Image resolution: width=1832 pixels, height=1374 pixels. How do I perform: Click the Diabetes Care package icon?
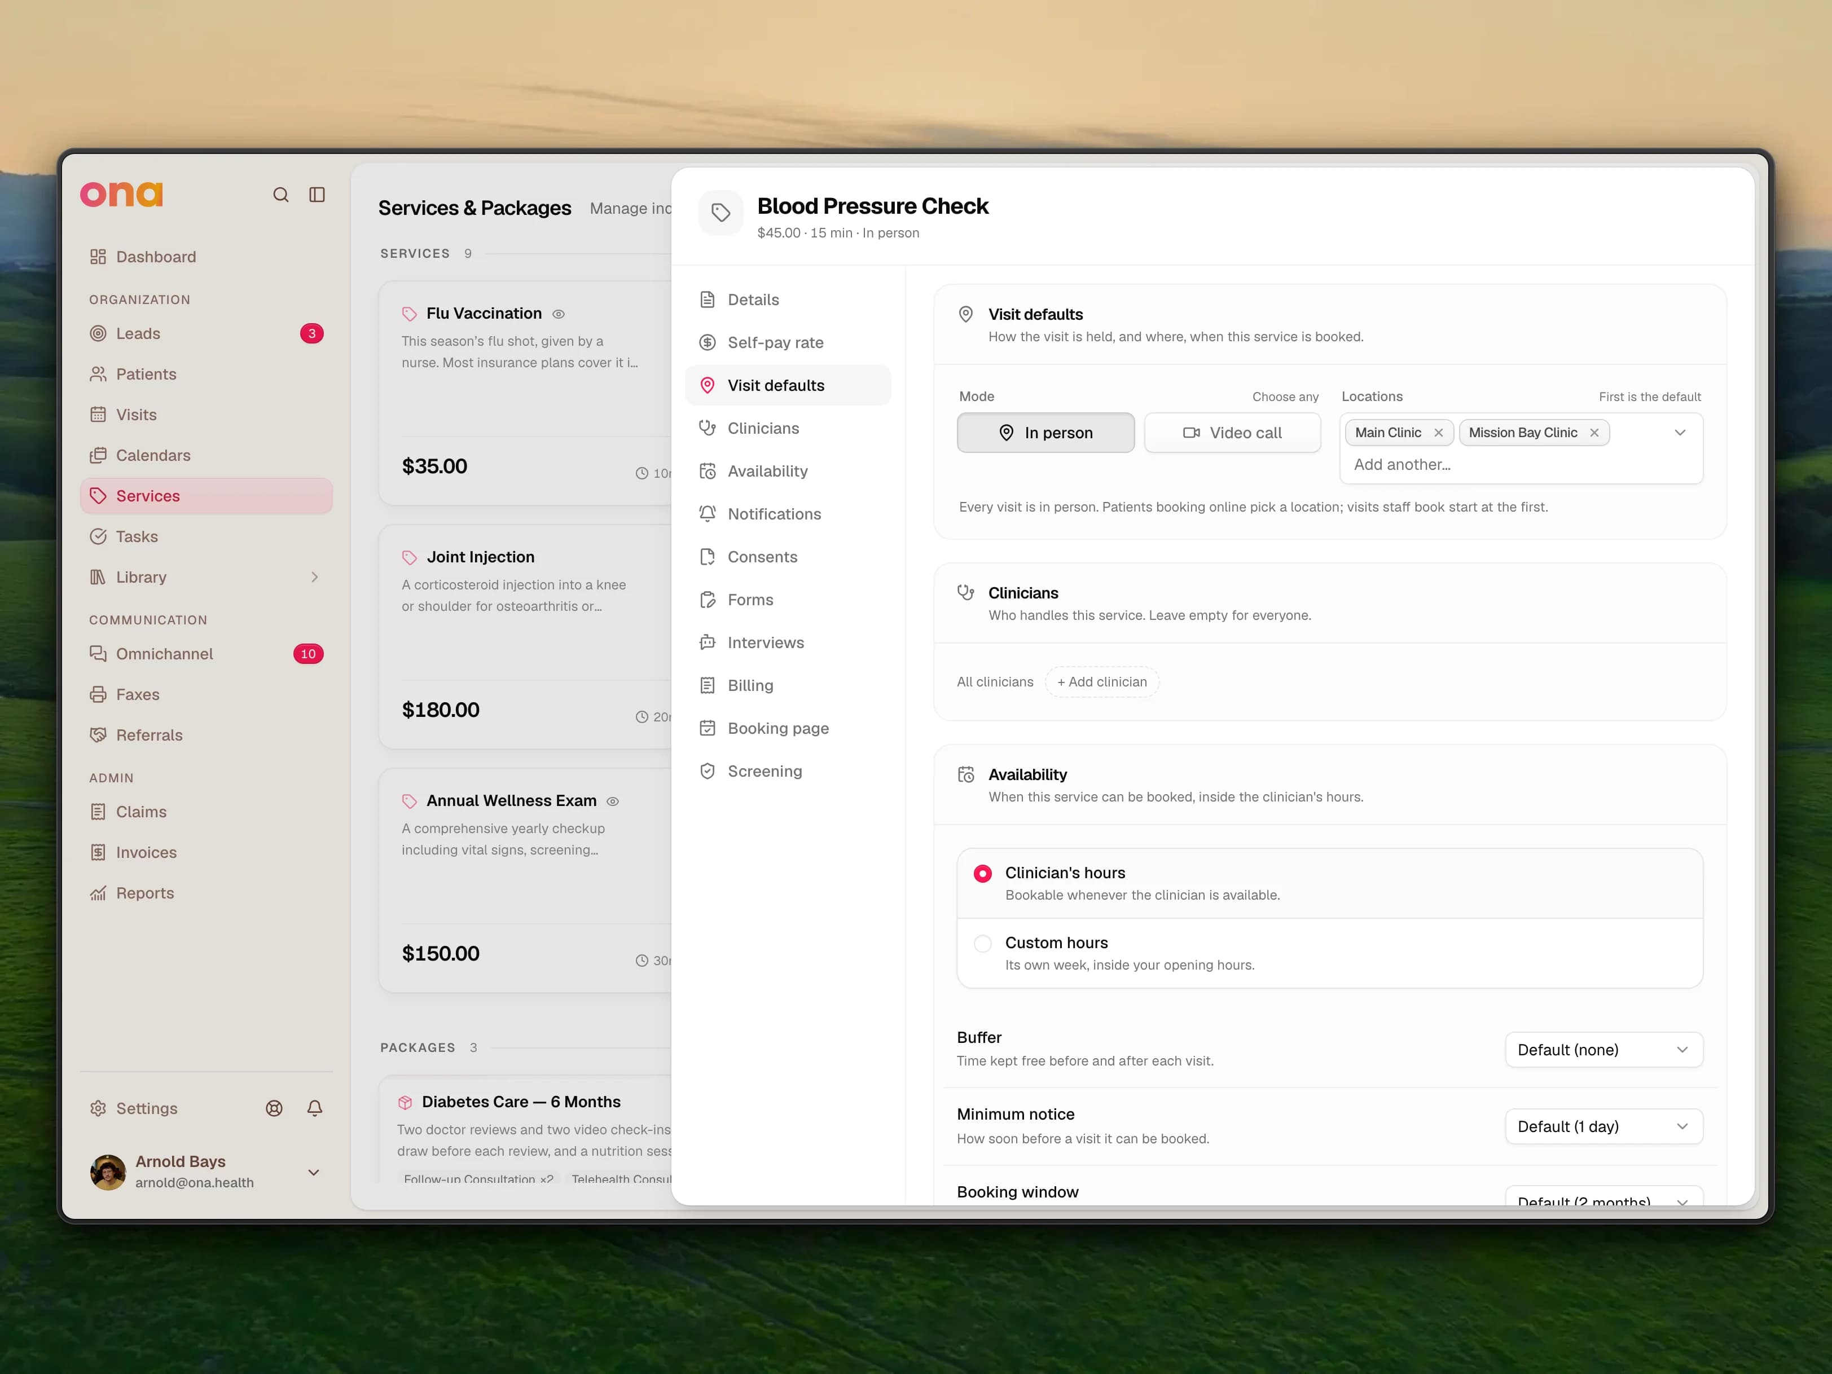click(405, 1103)
